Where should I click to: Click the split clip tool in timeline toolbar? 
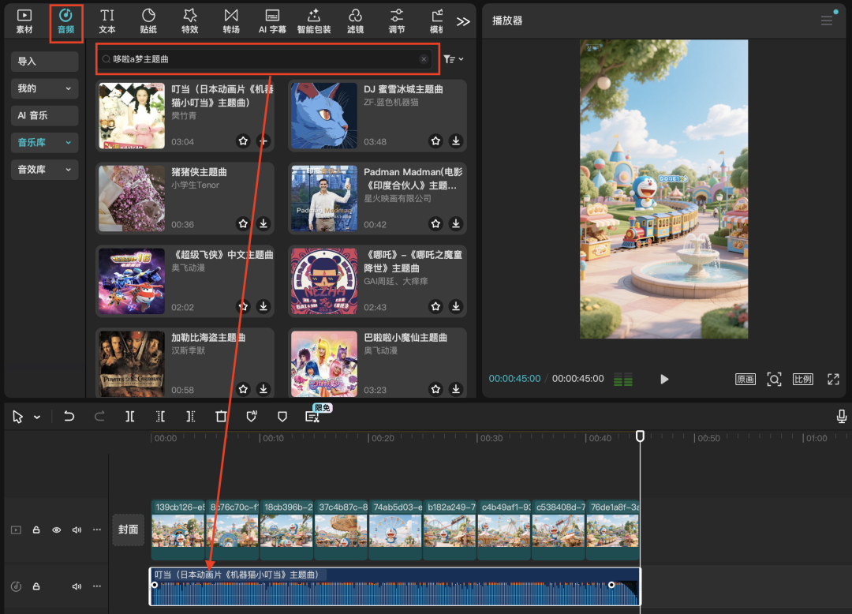click(x=130, y=417)
